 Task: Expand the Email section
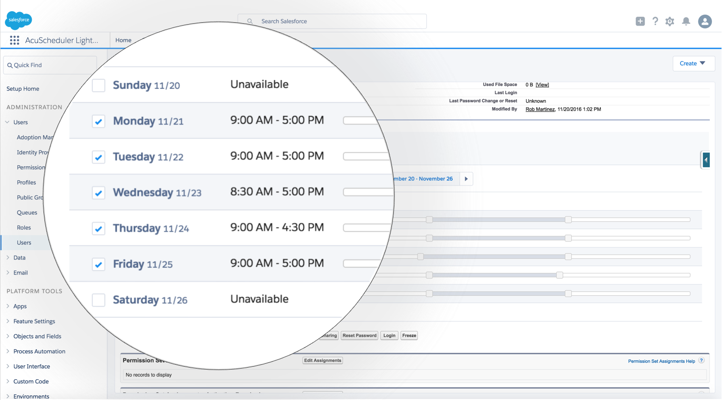pyautogui.click(x=8, y=273)
